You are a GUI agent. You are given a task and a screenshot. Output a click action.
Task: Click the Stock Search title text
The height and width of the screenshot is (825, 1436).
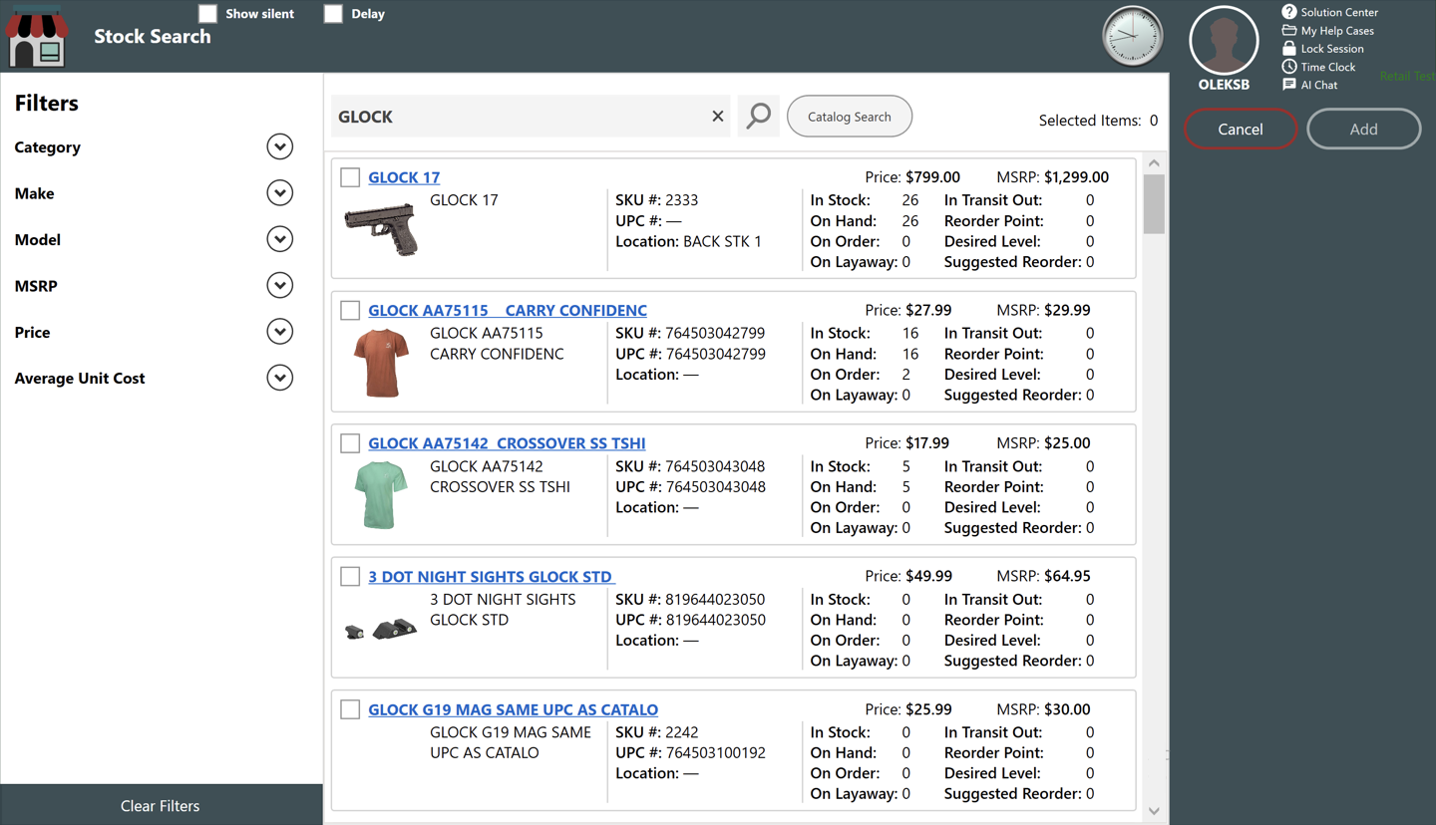point(153,37)
